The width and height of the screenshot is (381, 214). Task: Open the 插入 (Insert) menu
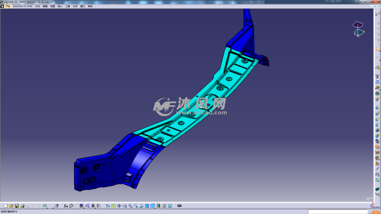coord(60,6)
